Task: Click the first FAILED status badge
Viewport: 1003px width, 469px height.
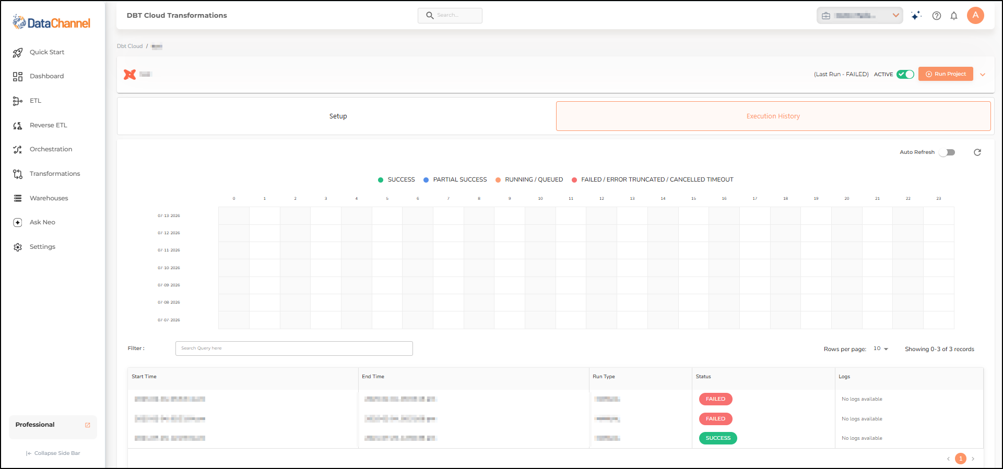Action: tap(716, 399)
